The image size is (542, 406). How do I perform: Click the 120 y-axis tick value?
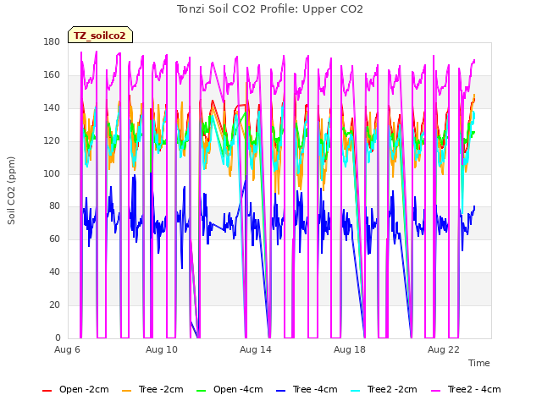click(52, 141)
